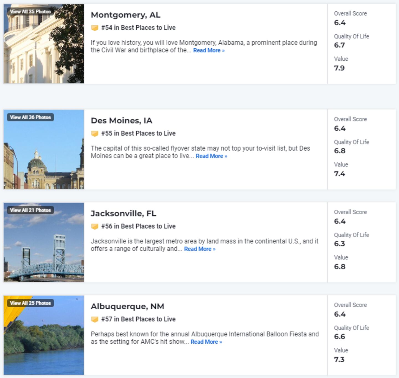Click '#54 in Best Places to Live'

point(138,28)
